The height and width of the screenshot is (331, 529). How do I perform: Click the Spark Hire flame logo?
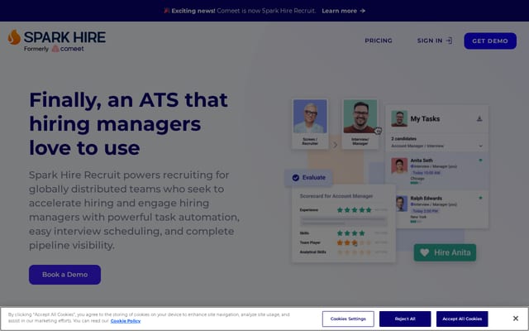[14, 37]
